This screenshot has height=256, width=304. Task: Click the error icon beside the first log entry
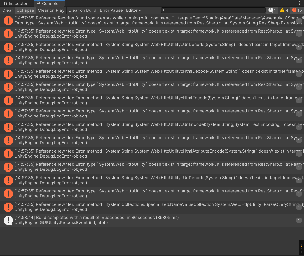click(8, 20)
